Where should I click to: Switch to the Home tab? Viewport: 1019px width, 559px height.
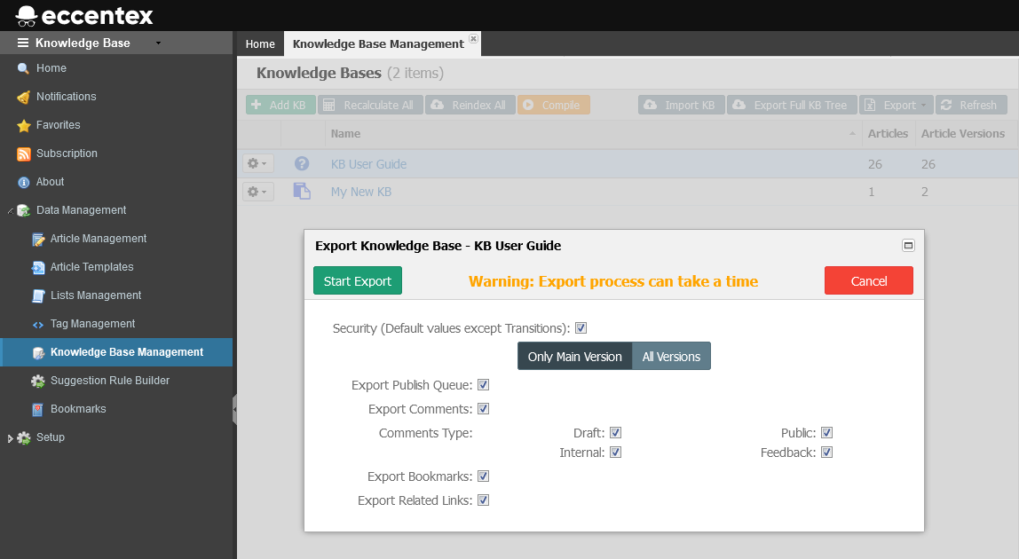pyautogui.click(x=260, y=43)
